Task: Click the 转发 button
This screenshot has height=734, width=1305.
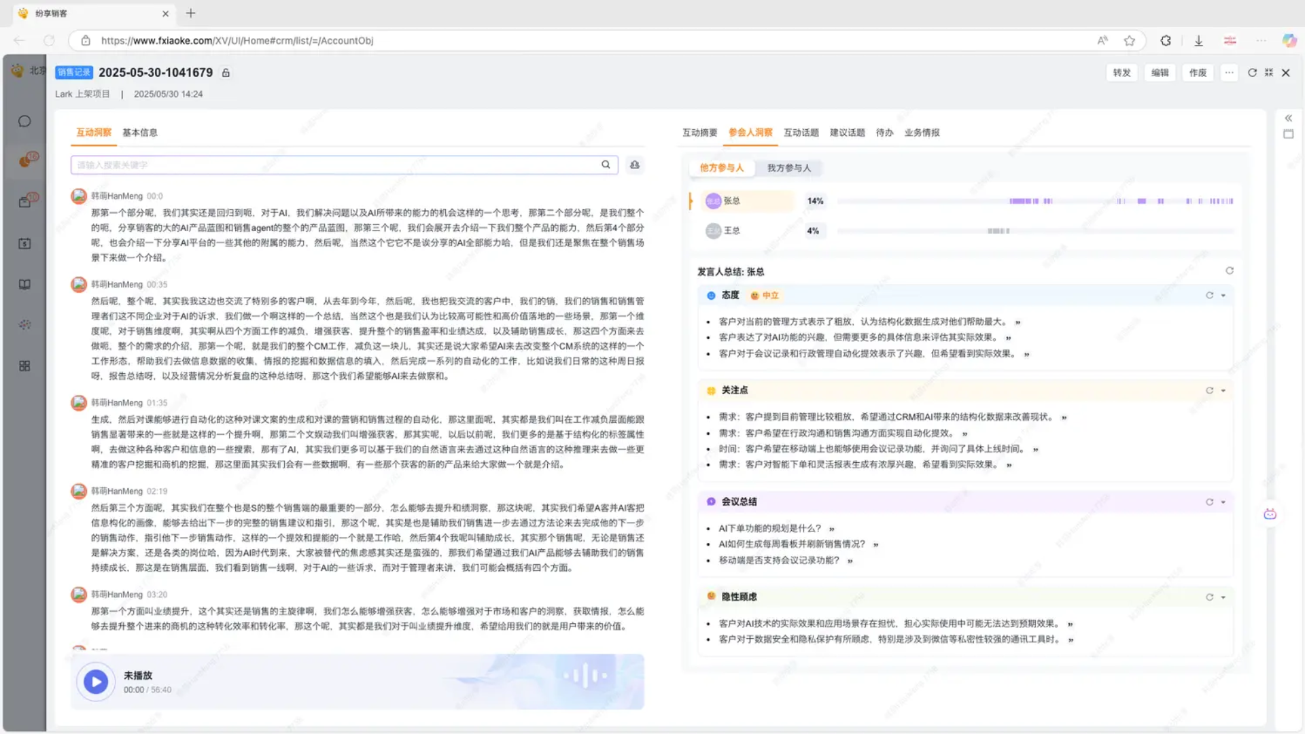Action: [x=1121, y=73]
